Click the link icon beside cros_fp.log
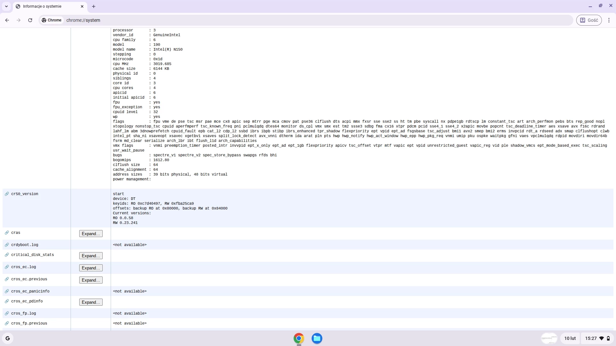616x346 pixels. pos(7,313)
